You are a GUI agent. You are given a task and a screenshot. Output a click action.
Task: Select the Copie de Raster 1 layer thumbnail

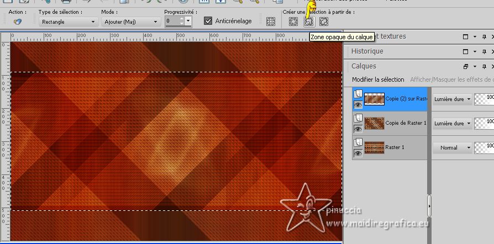click(374, 123)
